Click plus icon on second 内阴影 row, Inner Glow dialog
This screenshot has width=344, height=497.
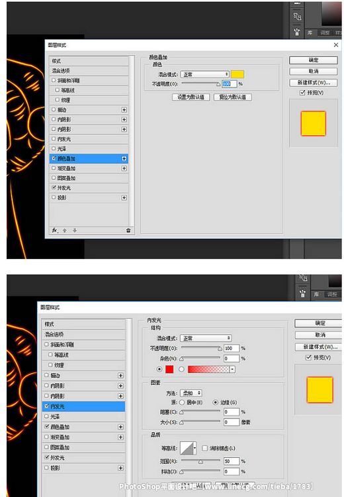[x=120, y=396]
